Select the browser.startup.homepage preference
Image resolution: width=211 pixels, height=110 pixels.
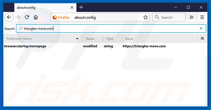click(25, 46)
